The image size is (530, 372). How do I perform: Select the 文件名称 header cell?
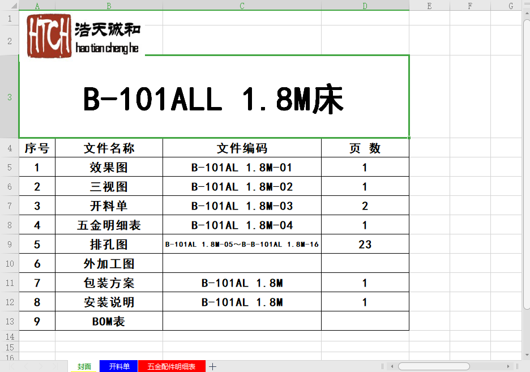click(109, 148)
